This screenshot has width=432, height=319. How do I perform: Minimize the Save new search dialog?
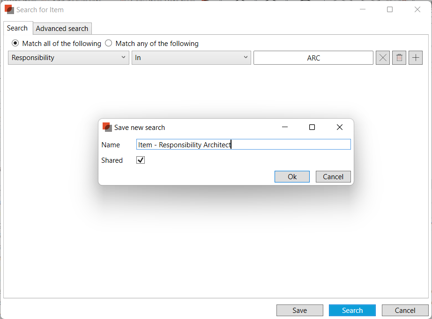[284, 127]
